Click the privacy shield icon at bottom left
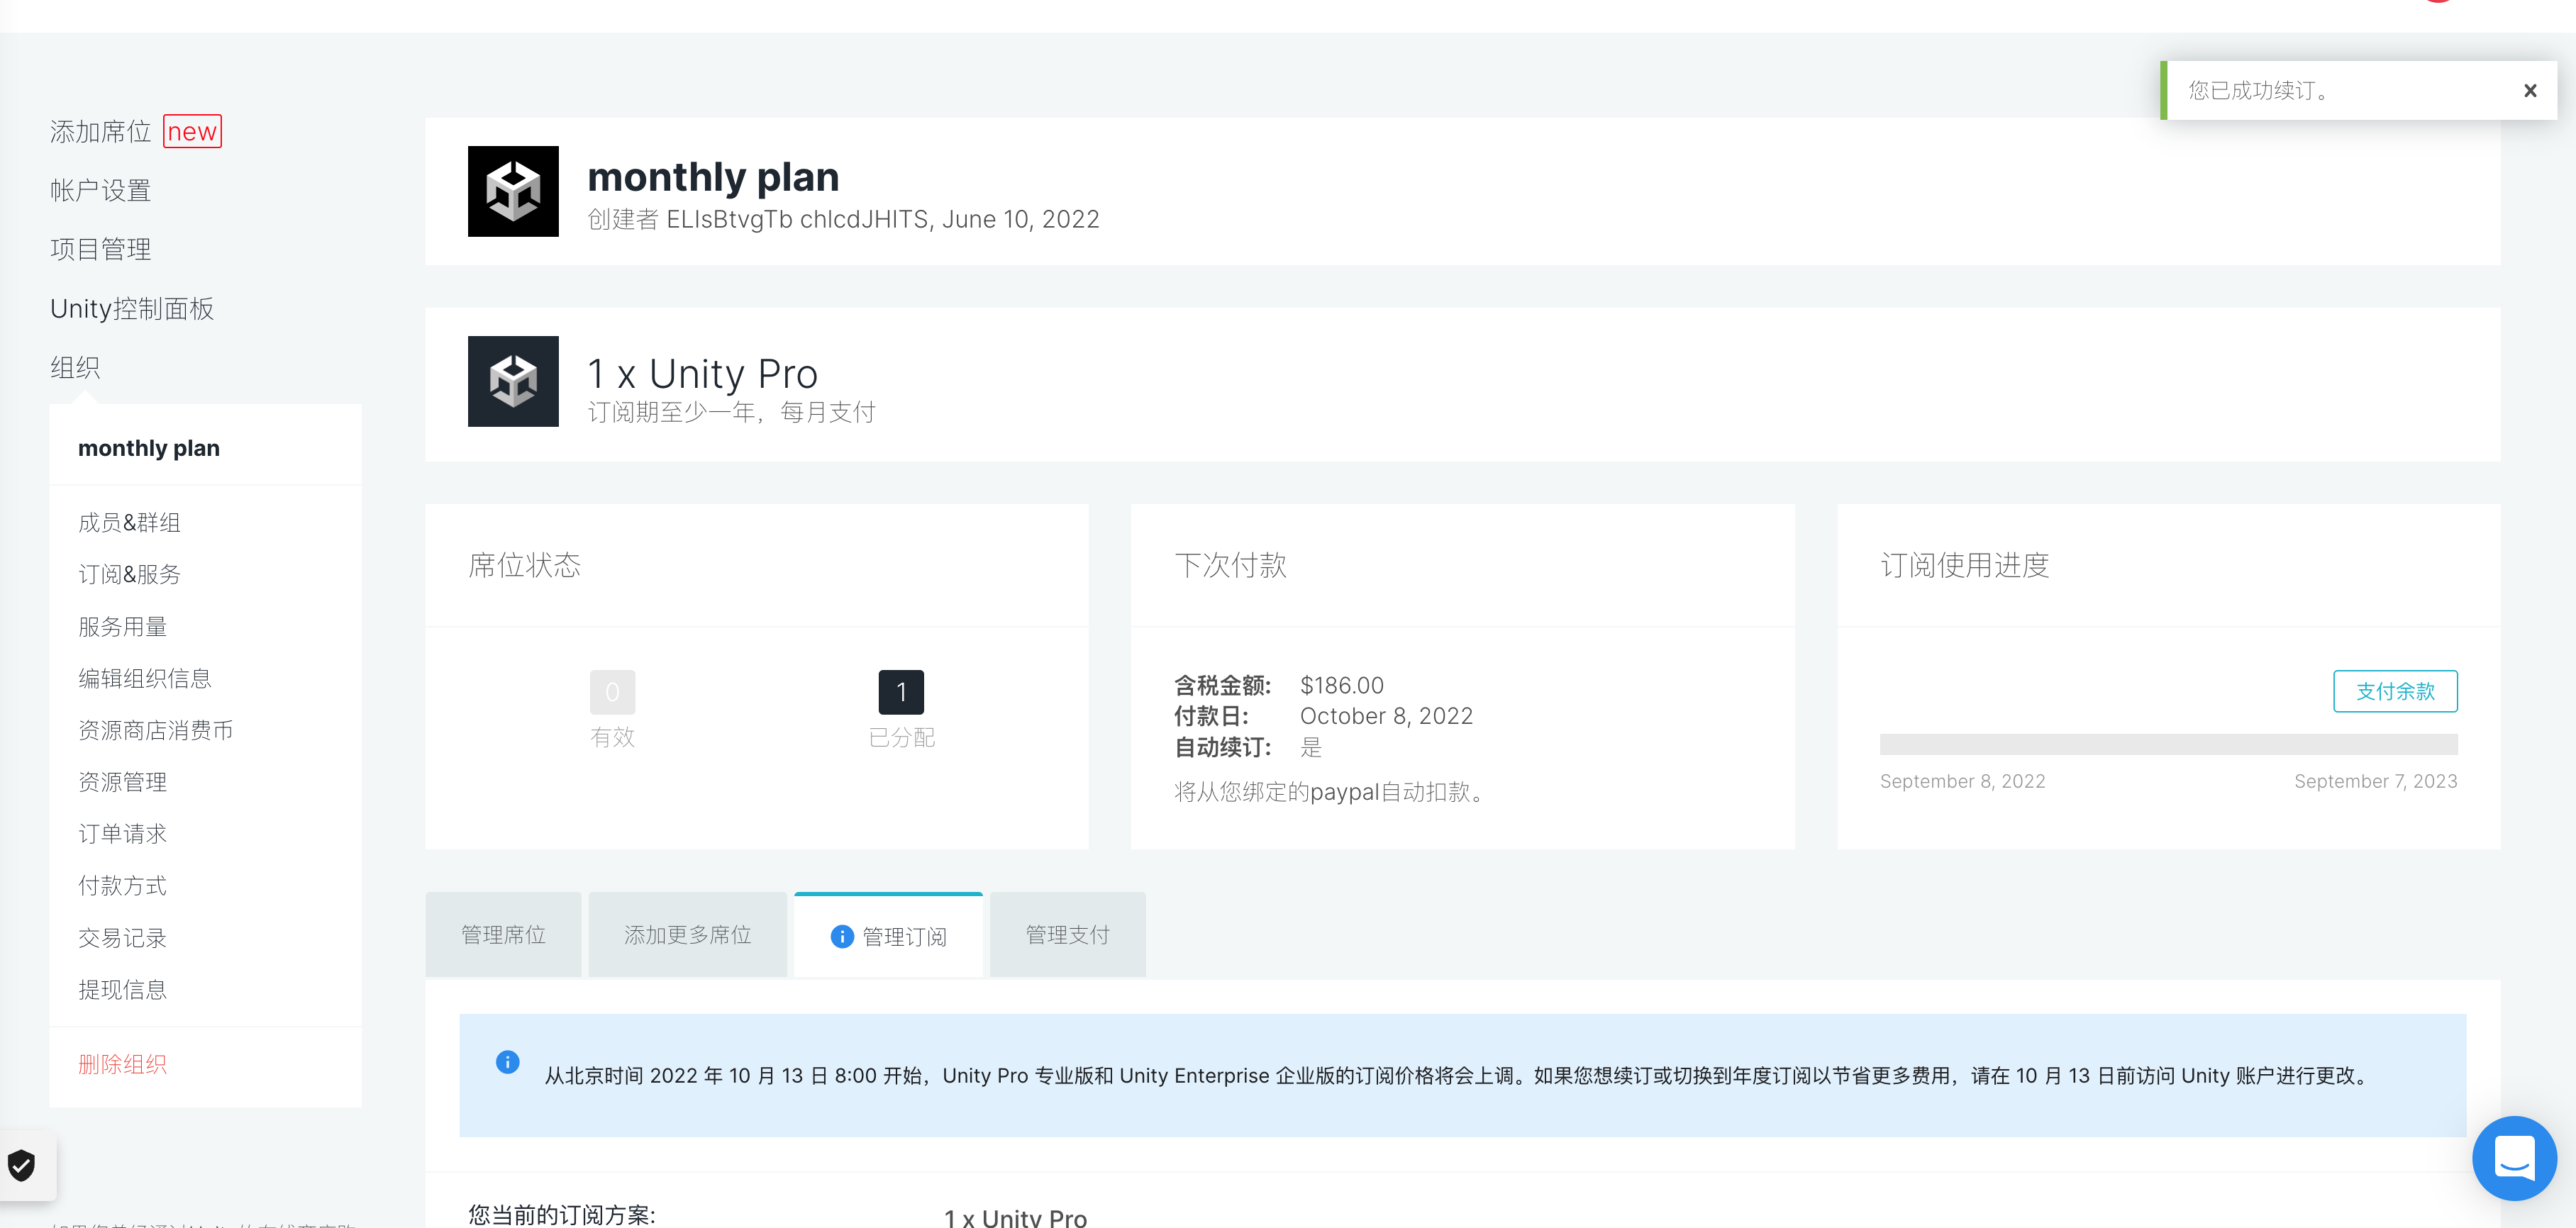2576x1228 pixels. pyautogui.click(x=21, y=1164)
